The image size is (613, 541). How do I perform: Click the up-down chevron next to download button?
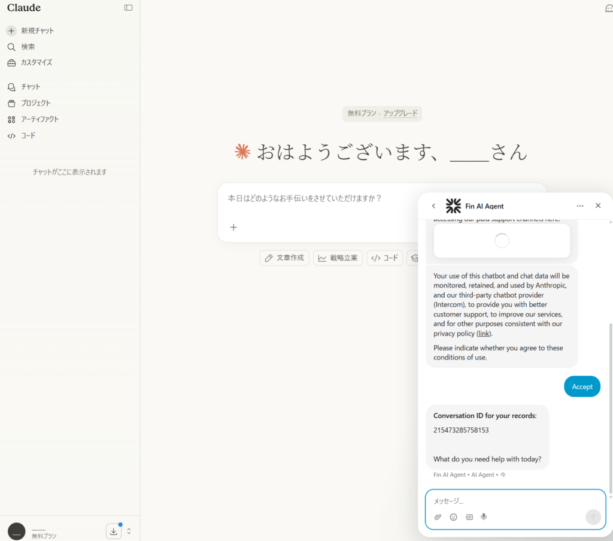pos(128,531)
